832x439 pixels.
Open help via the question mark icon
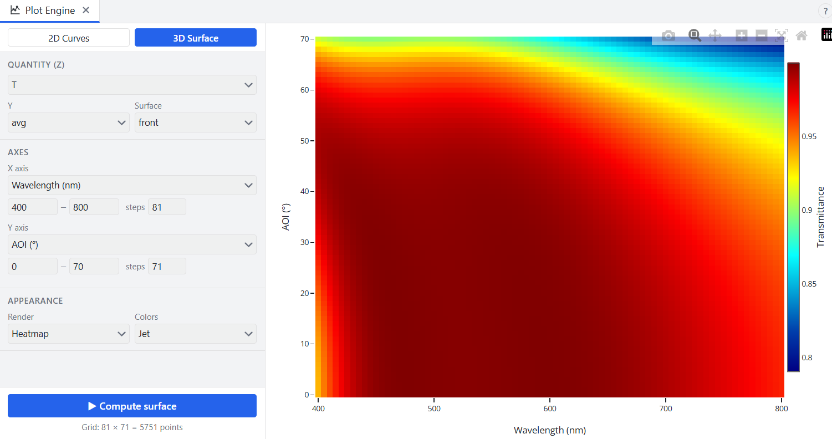pyautogui.click(x=825, y=11)
